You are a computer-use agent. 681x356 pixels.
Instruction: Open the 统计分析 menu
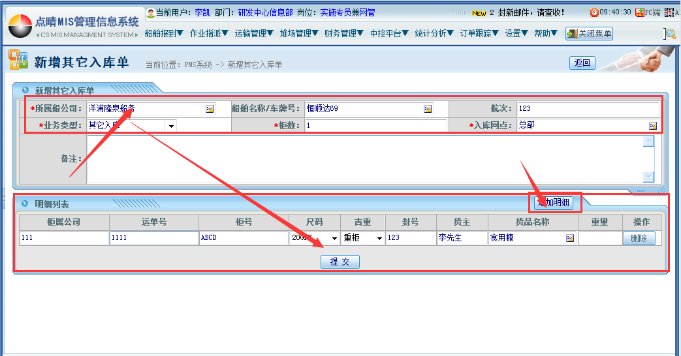[x=434, y=33]
